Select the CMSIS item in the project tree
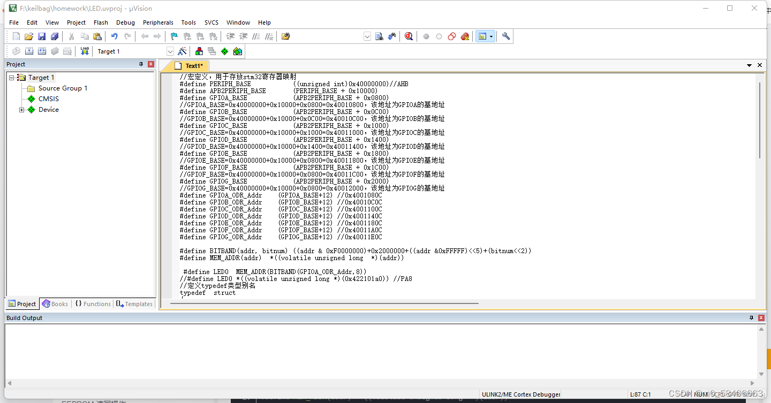Image resolution: width=771 pixels, height=403 pixels. pos(49,99)
